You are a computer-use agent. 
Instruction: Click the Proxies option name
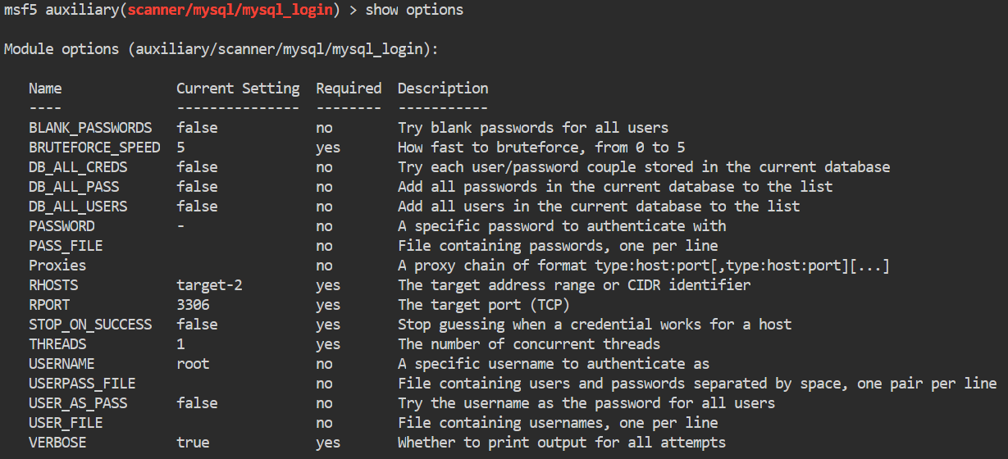[x=57, y=266]
